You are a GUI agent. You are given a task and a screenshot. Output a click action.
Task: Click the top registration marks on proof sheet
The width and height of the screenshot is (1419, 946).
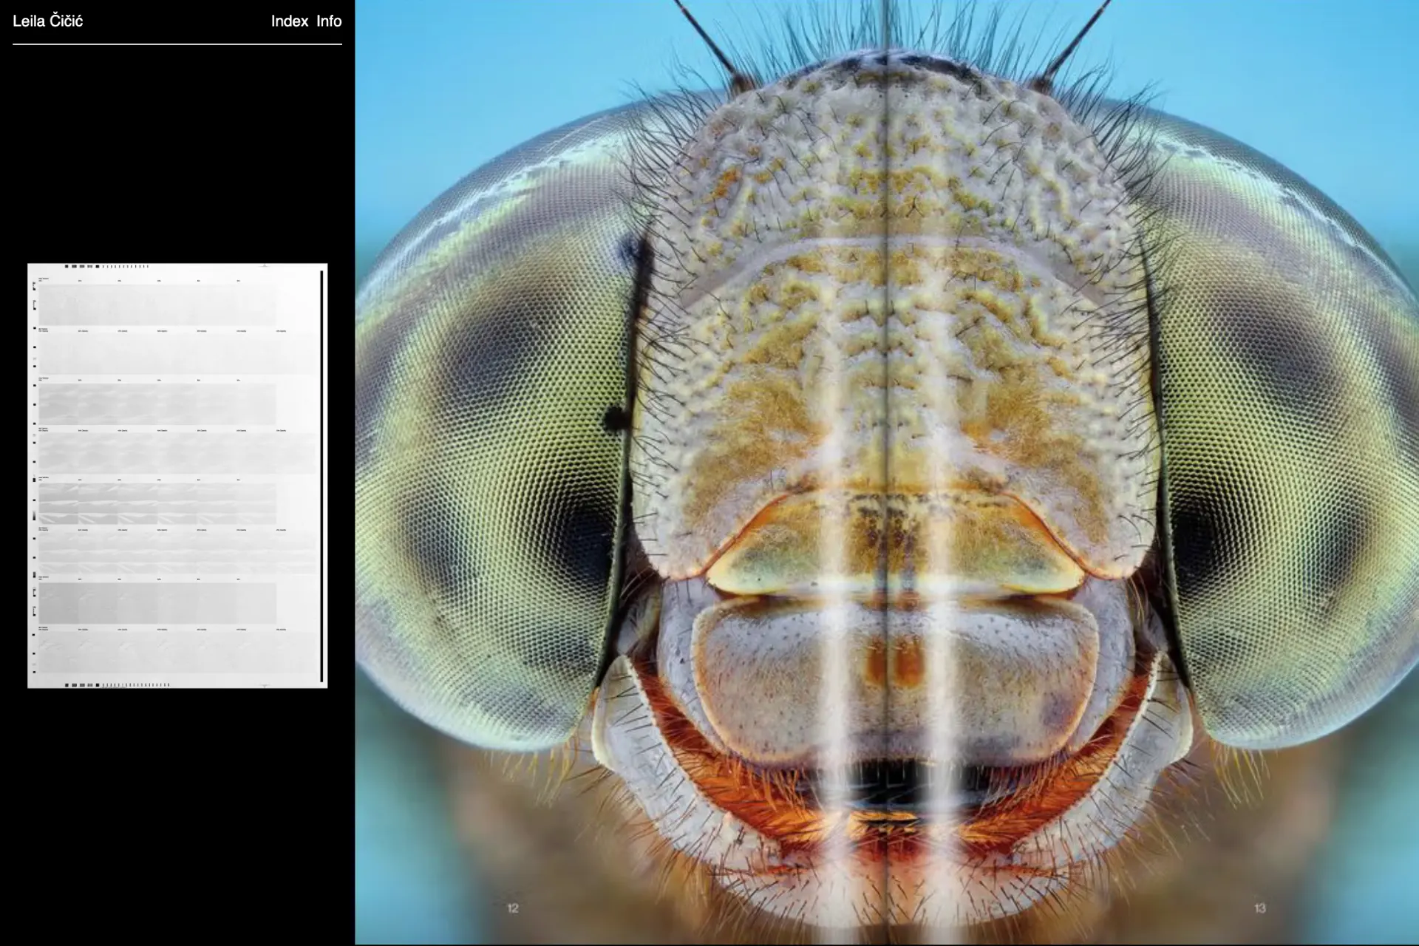(107, 266)
